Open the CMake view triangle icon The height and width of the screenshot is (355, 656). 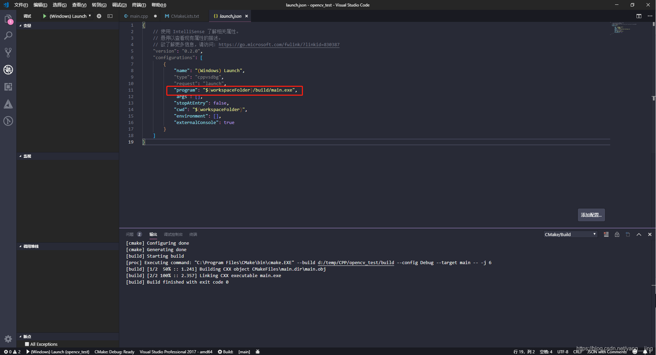8,104
